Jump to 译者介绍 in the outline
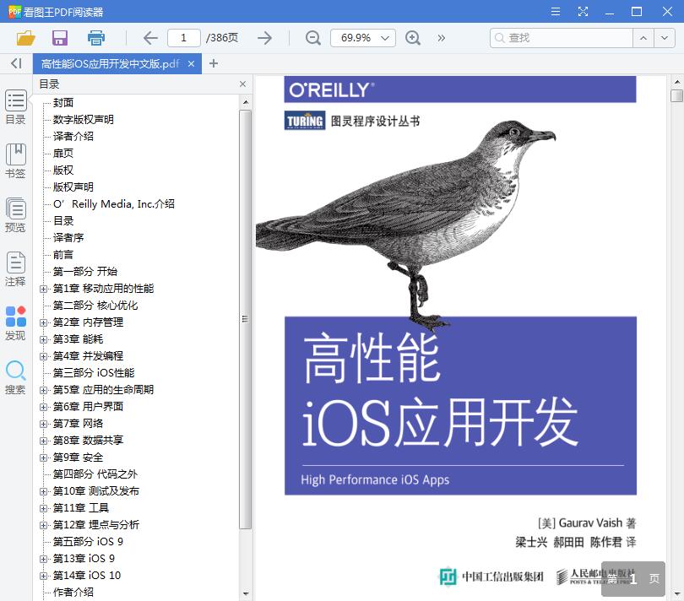 [73, 136]
